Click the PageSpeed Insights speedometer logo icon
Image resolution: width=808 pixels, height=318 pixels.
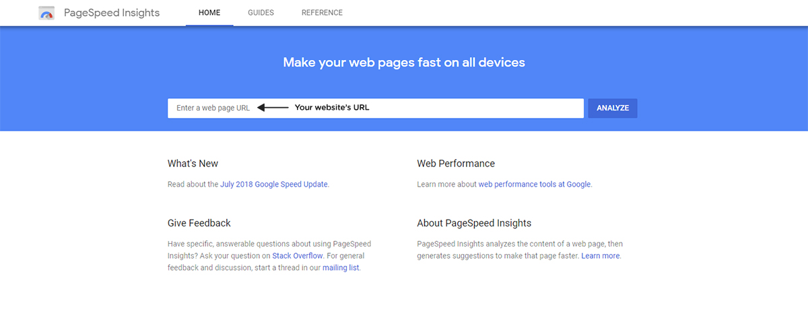(x=46, y=13)
